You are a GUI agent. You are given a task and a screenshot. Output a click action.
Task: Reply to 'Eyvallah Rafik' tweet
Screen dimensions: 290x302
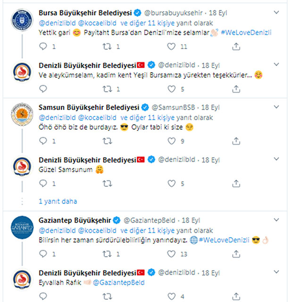[43, 296]
